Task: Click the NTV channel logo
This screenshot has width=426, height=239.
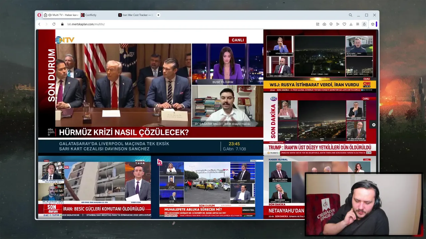Action: tap(65, 40)
